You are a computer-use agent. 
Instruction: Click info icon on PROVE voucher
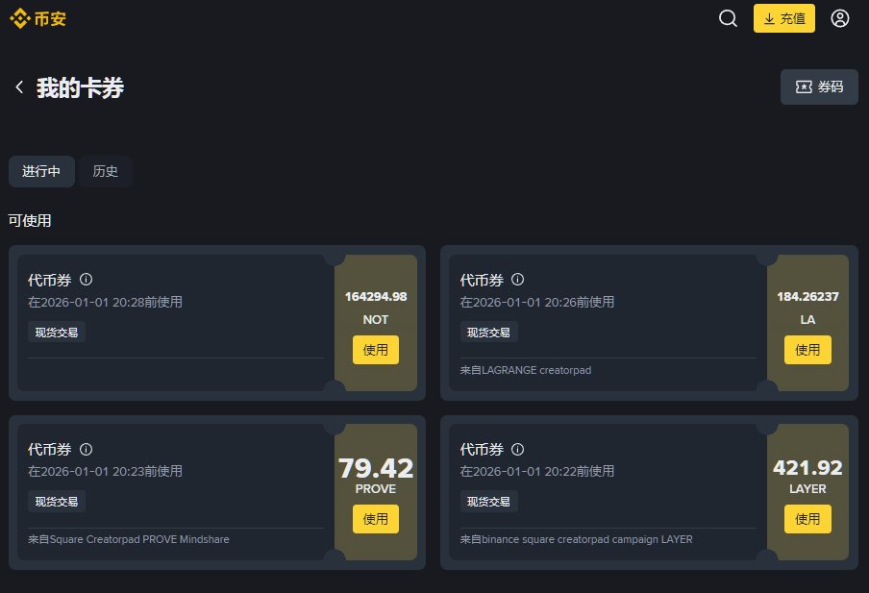(x=86, y=449)
